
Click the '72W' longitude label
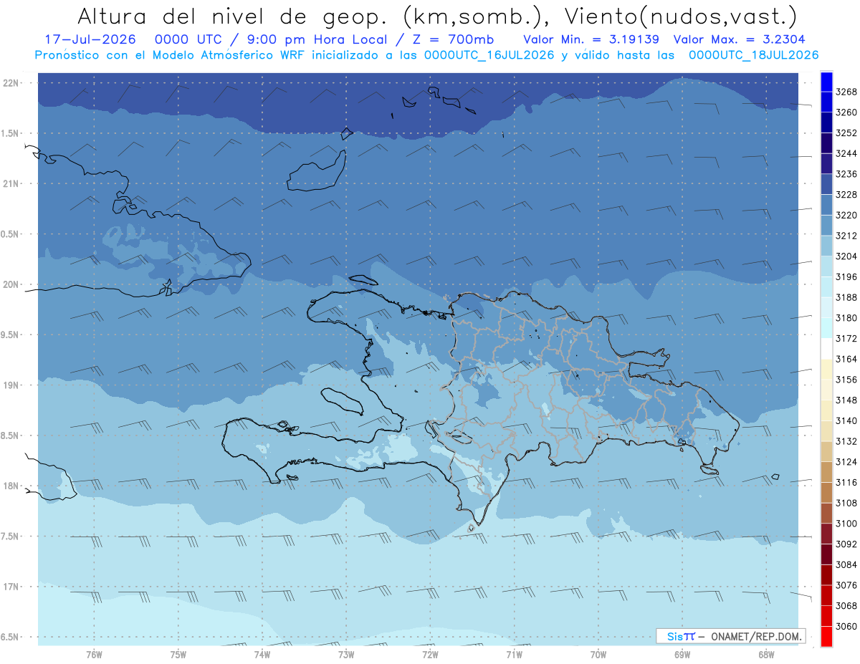click(x=430, y=655)
